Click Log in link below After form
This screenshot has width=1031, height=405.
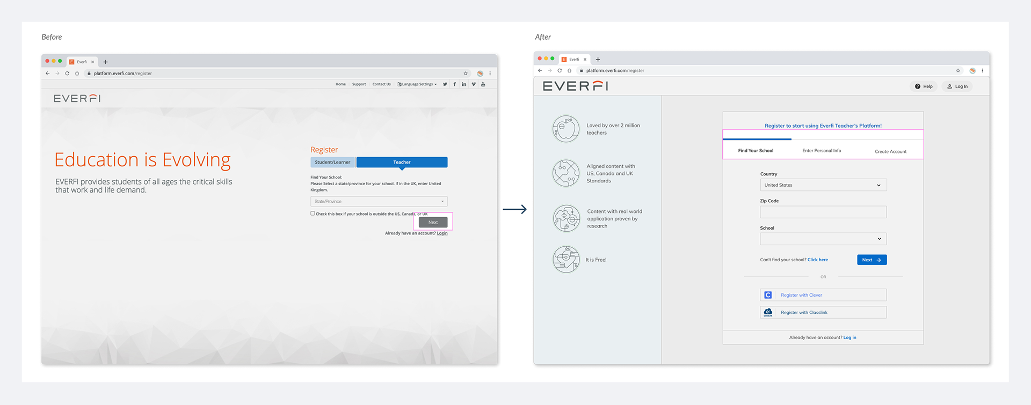pyautogui.click(x=850, y=337)
